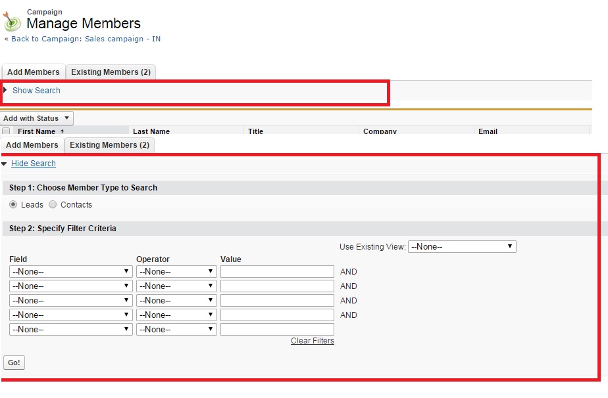Open the lower Existing Members (2) tab
Image resolution: width=608 pixels, height=398 pixels.
click(109, 145)
